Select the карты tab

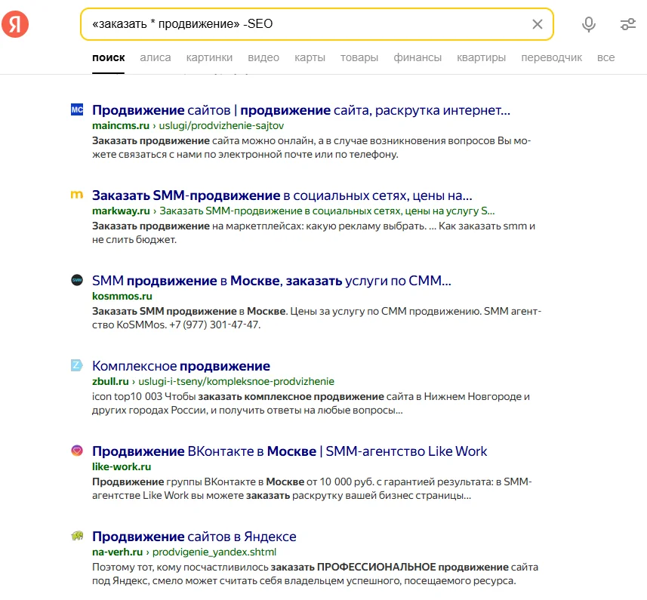[310, 57]
